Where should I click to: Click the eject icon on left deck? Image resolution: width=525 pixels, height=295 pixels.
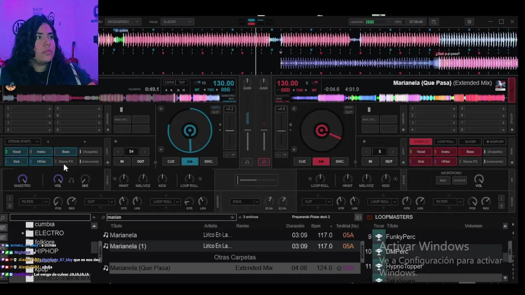(x=161, y=109)
